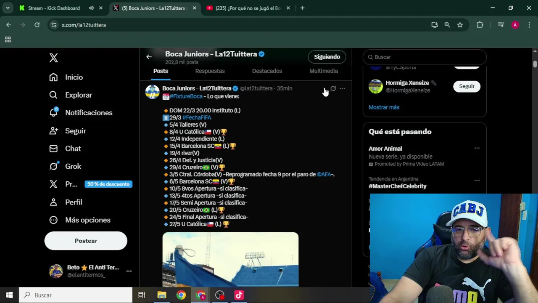Open #FechaFIFA hashtag link

(197, 117)
